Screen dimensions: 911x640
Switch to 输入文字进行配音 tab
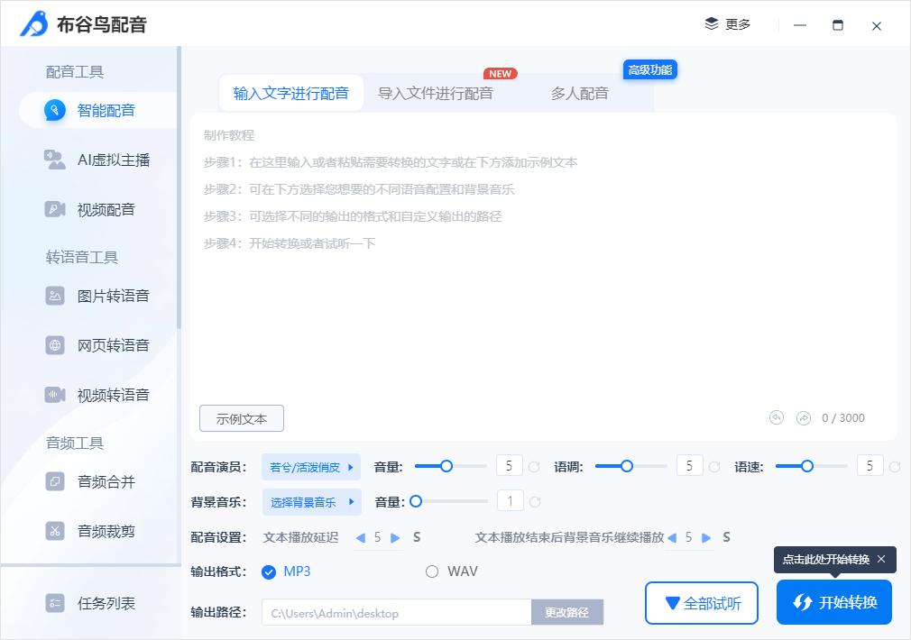click(291, 93)
